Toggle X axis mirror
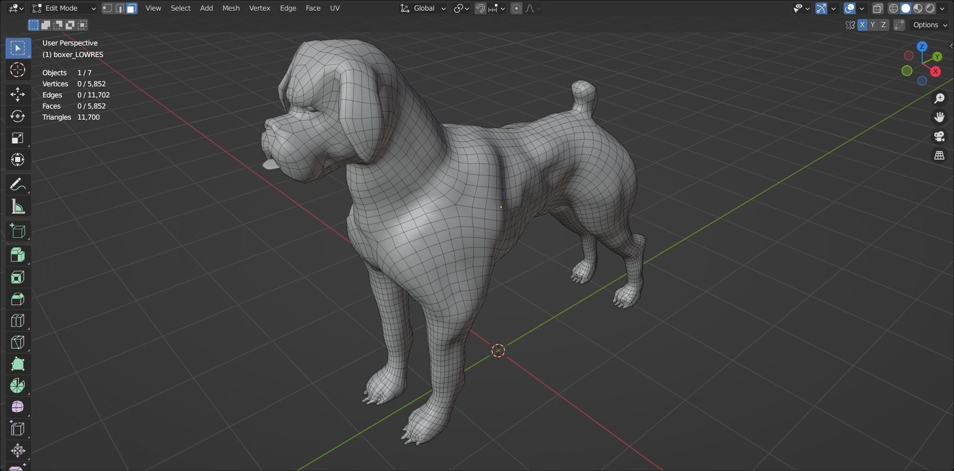 pos(862,25)
